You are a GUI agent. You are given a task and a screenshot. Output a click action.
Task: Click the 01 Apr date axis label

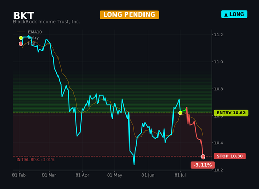tap(82, 175)
